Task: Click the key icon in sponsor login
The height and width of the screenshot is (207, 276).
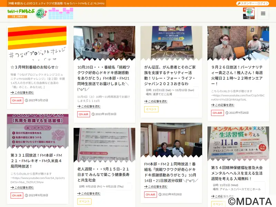Action: point(239,3)
